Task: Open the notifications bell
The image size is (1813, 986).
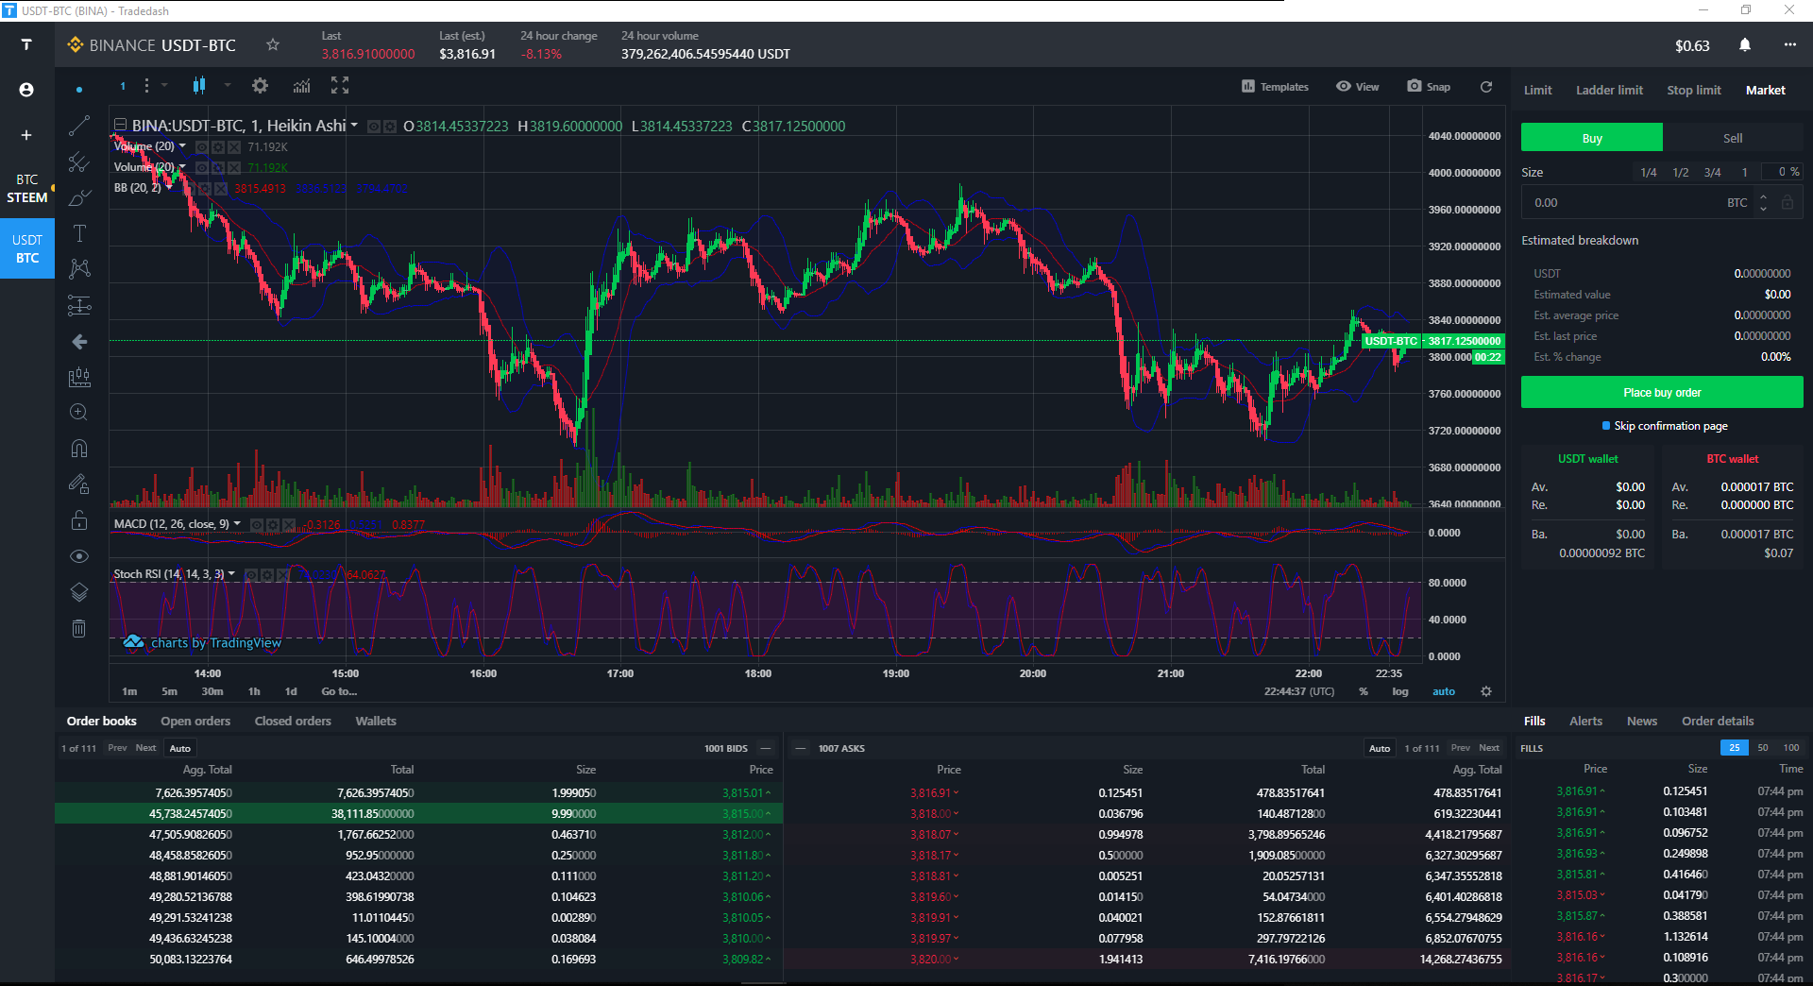Action: tap(1745, 45)
